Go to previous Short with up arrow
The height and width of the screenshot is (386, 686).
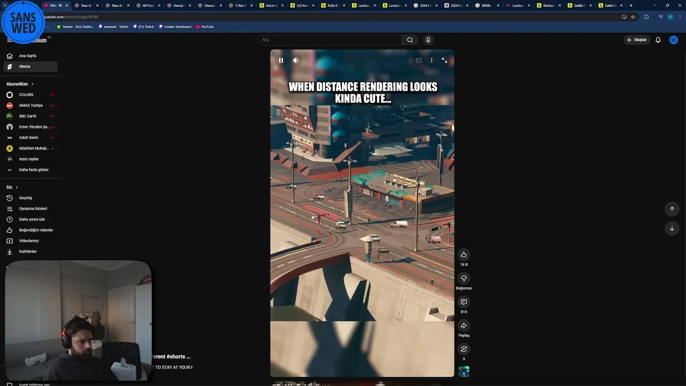coord(672,209)
